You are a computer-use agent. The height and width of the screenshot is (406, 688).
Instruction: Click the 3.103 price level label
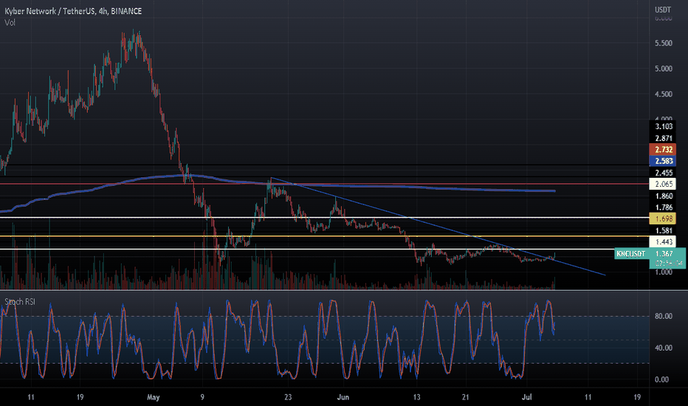663,126
